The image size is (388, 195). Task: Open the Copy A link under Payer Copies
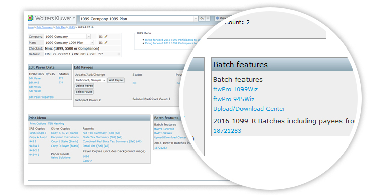click(x=87, y=161)
